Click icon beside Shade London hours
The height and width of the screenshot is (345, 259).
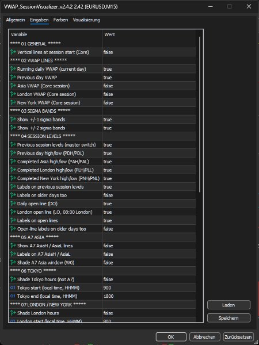click(13, 313)
